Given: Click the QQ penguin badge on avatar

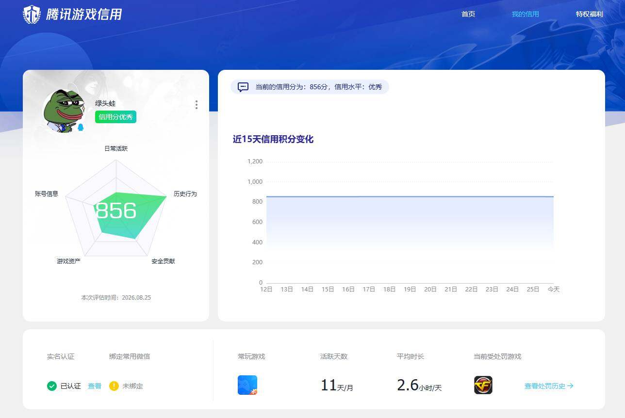Looking at the screenshot, I should pos(81,127).
